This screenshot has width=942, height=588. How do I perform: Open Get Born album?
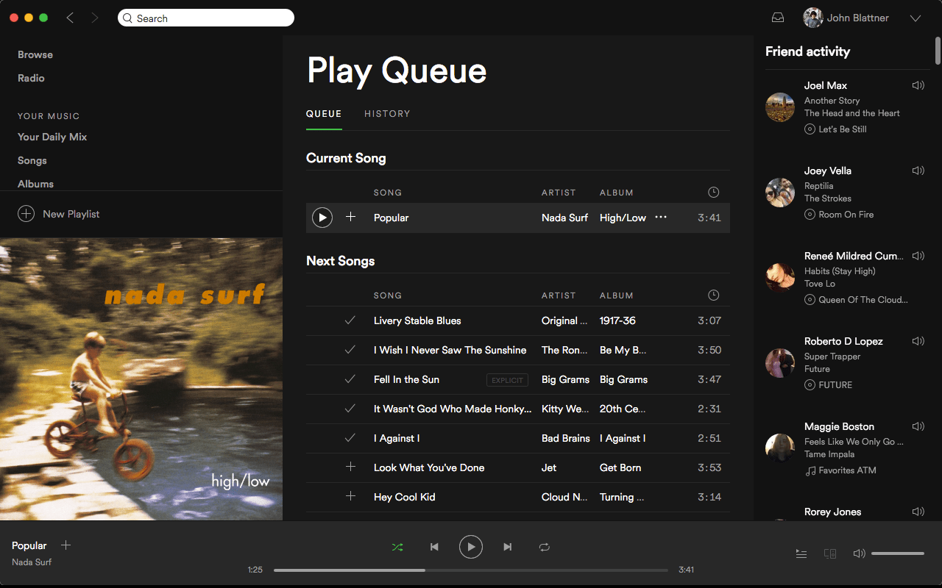pos(620,467)
